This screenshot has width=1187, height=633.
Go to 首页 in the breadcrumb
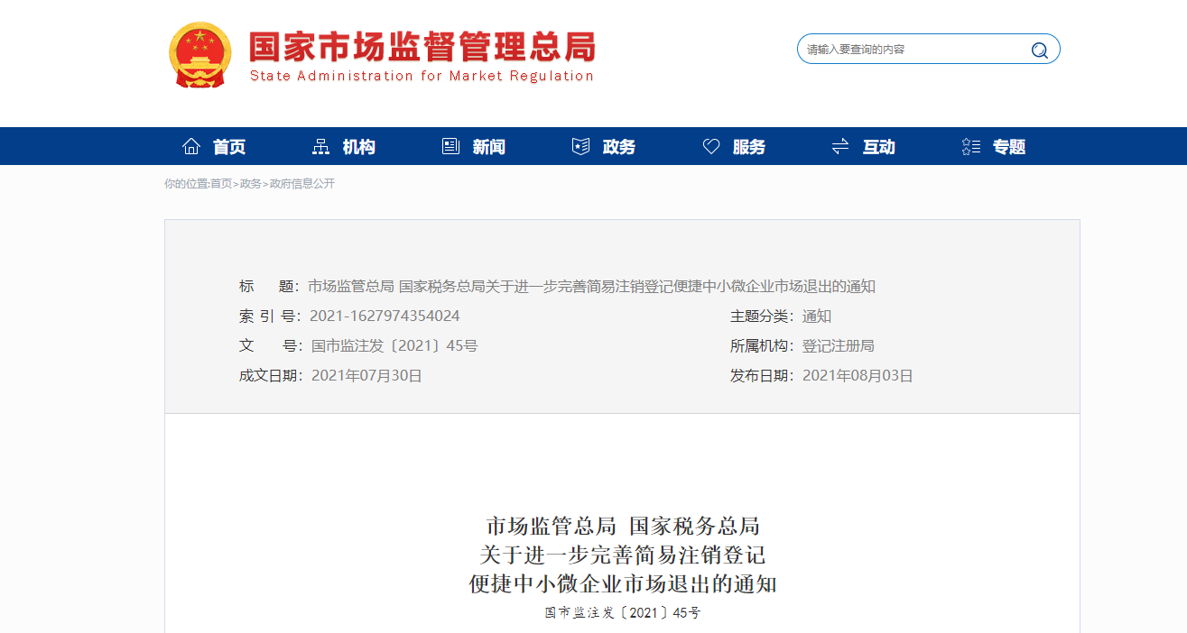click(221, 184)
